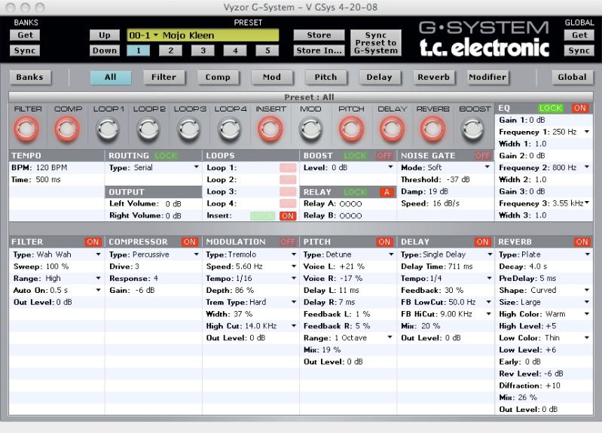Toggle the LOOP4 round button
This screenshot has height=433, width=602.
coord(230,129)
